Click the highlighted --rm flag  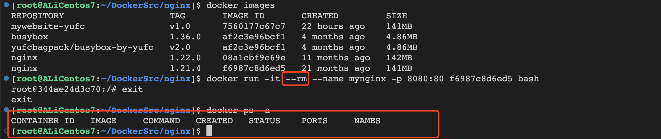coord(296,79)
